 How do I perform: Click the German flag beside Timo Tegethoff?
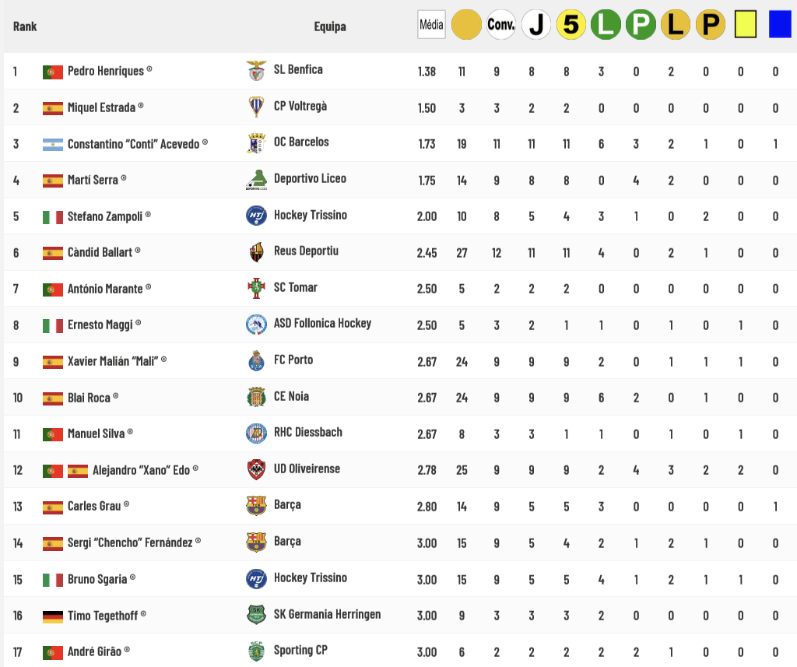(x=53, y=616)
